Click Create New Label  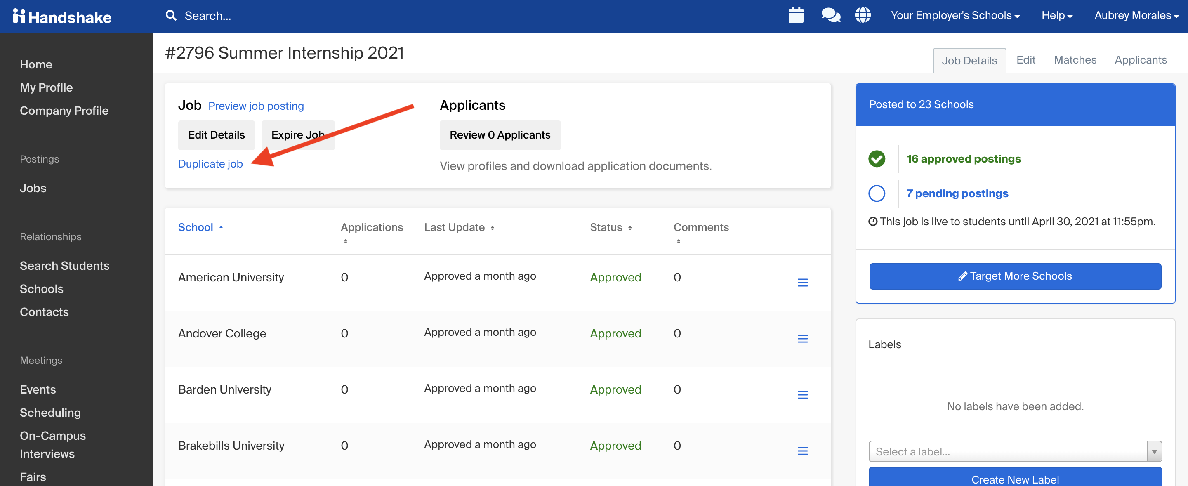[1015, 479]
